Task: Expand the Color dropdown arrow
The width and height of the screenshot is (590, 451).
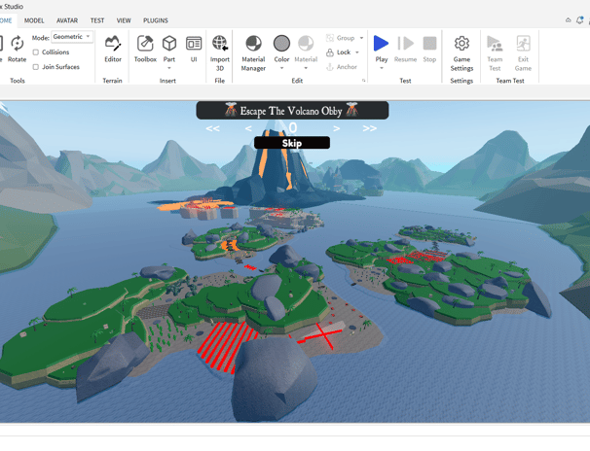Action: pyautogui.click(x=281, y=68)
